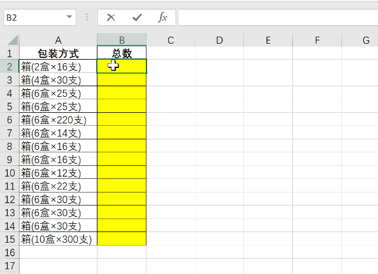The image size is (378, 274).
Task: Select row 17 header
Action: pos(9,265)
